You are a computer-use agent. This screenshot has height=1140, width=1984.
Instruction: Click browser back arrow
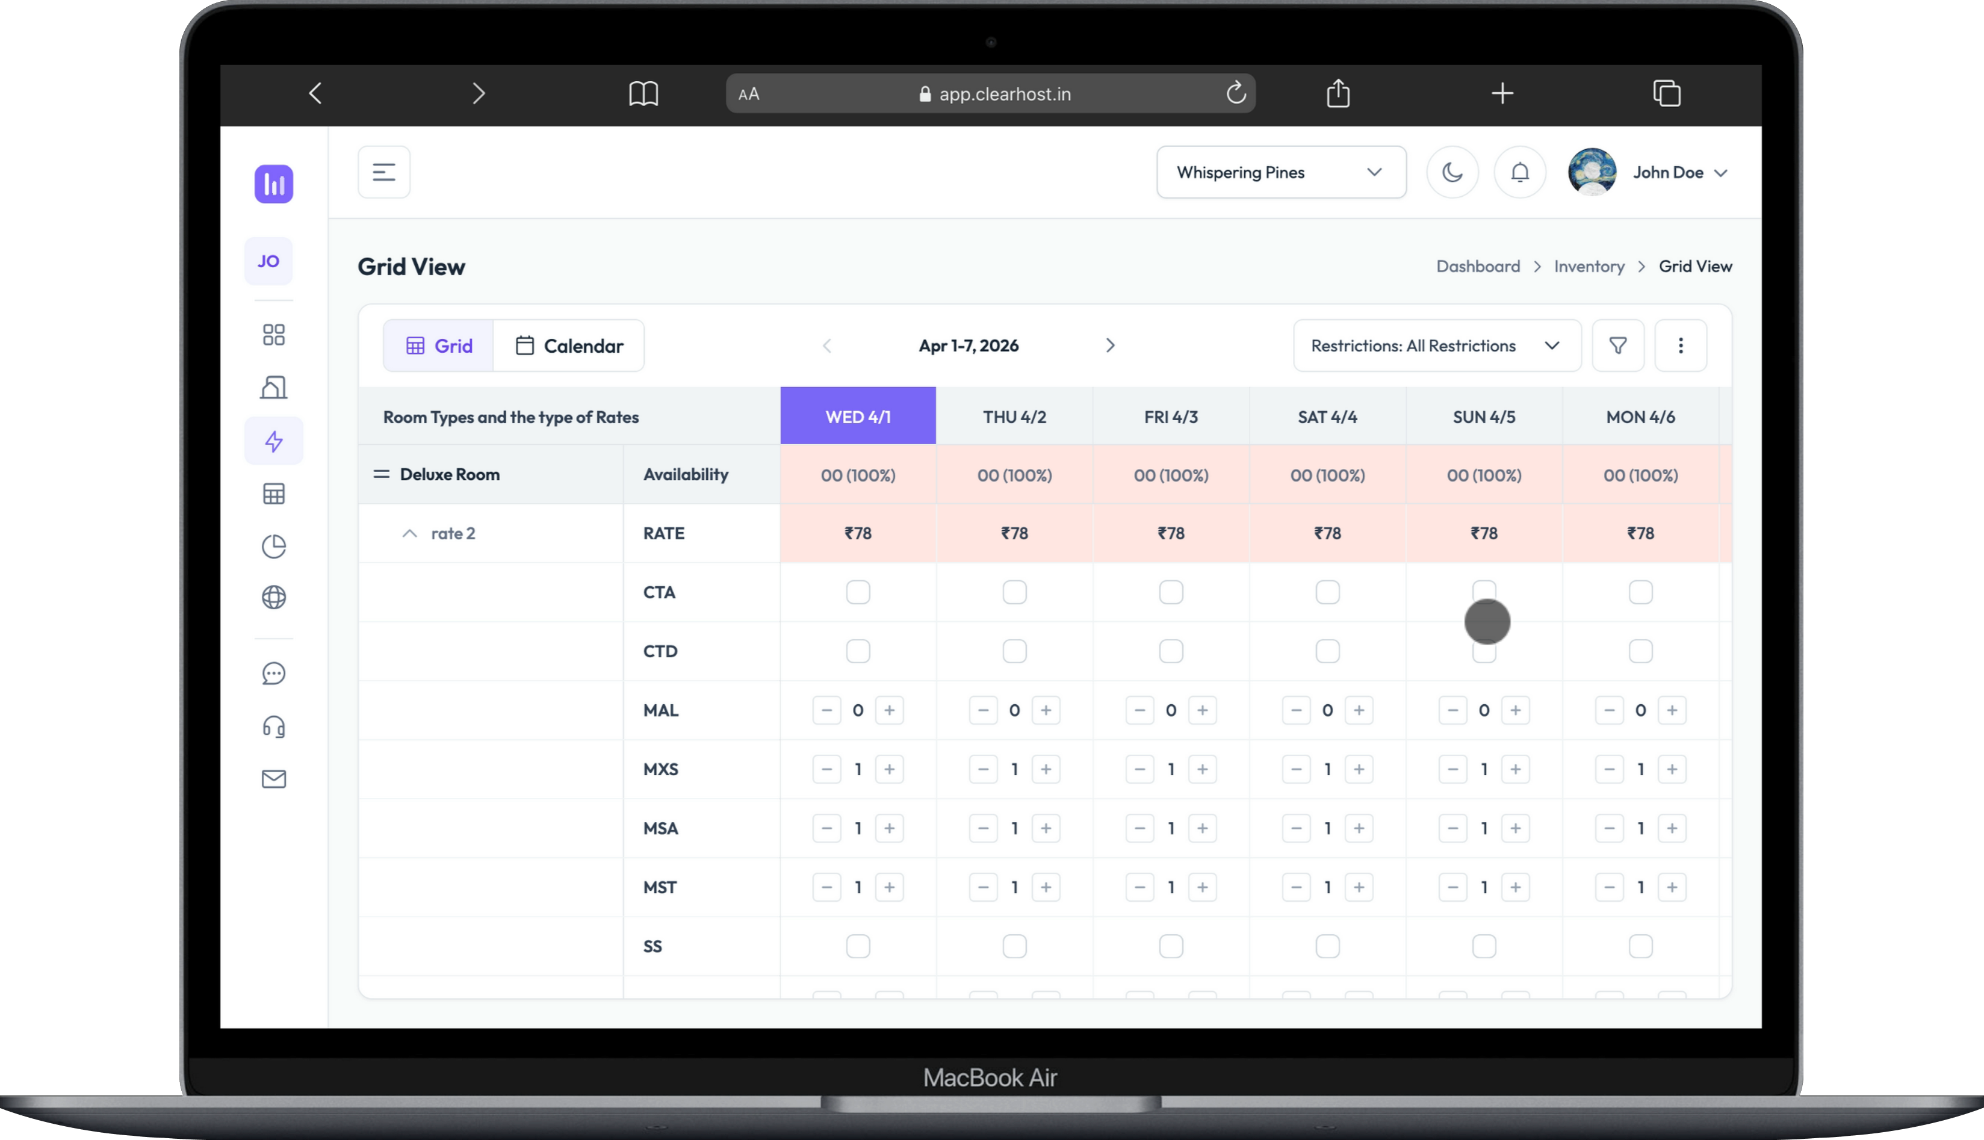pyautogui.click(x=315, y=93)
